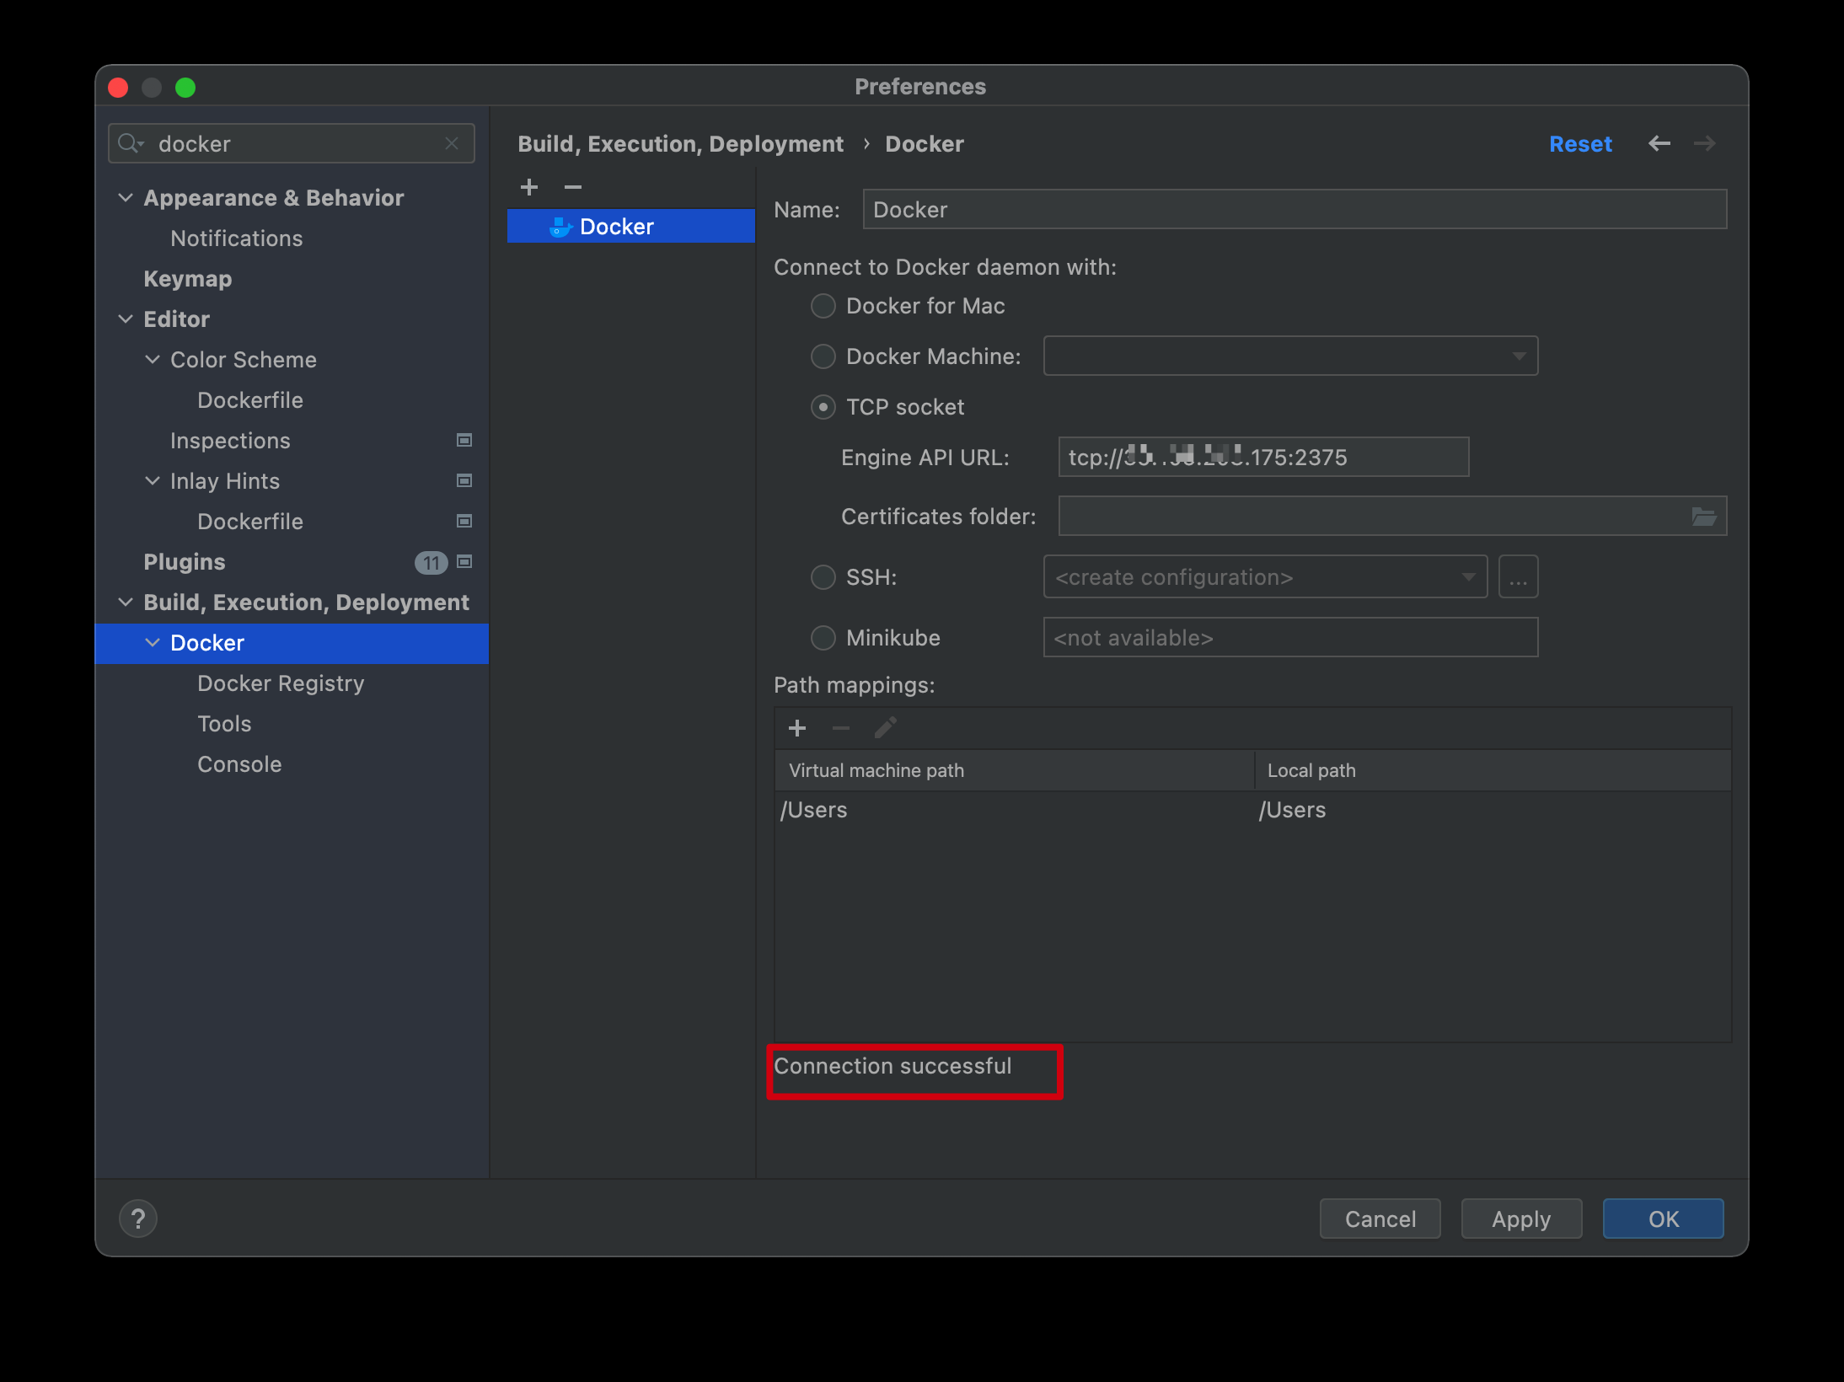Choose the Minikube radio option

coord(823,638)
